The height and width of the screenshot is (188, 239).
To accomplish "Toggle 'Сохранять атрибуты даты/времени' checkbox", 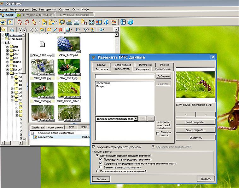I will point(94,147).
